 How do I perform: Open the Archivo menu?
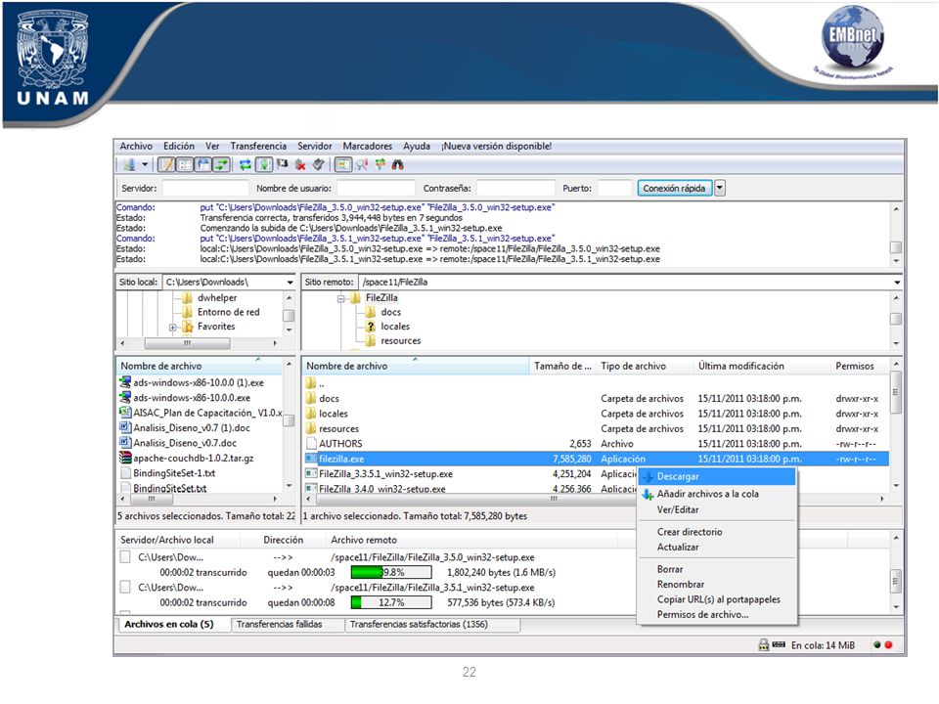click(136, 146)
